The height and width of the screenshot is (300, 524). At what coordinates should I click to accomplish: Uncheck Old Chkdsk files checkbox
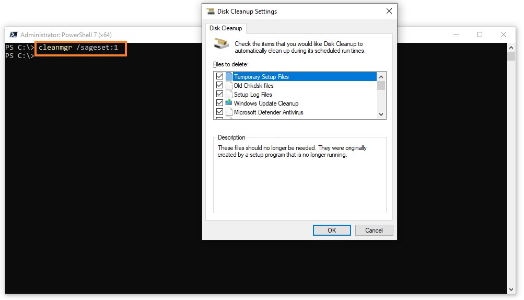(x=219, y=85)
